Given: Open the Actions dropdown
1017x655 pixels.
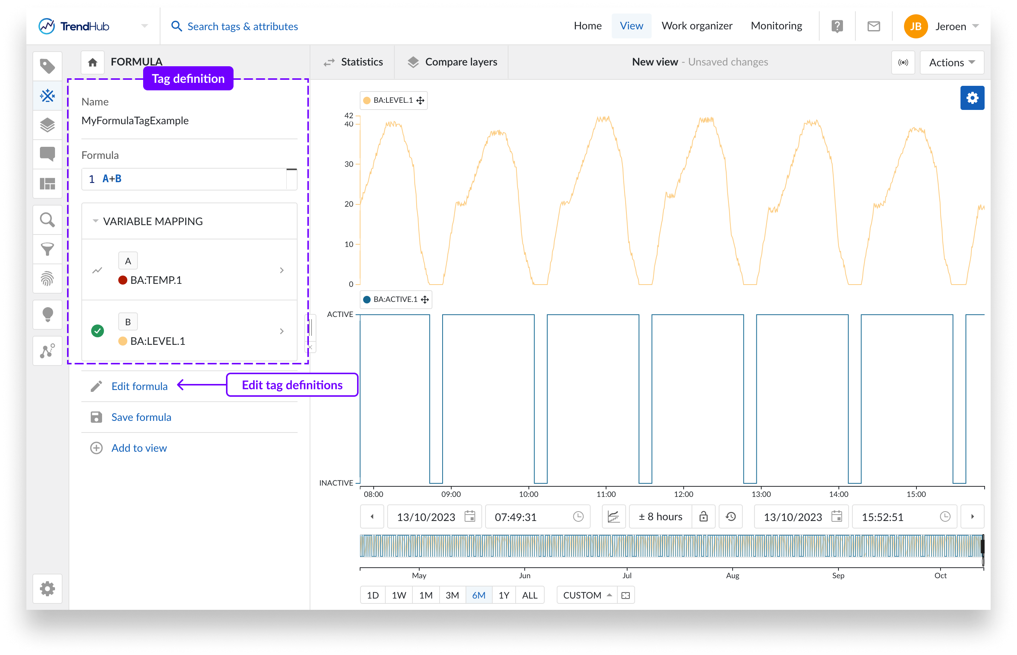Looking at the screenshot, I should [951, 62].
